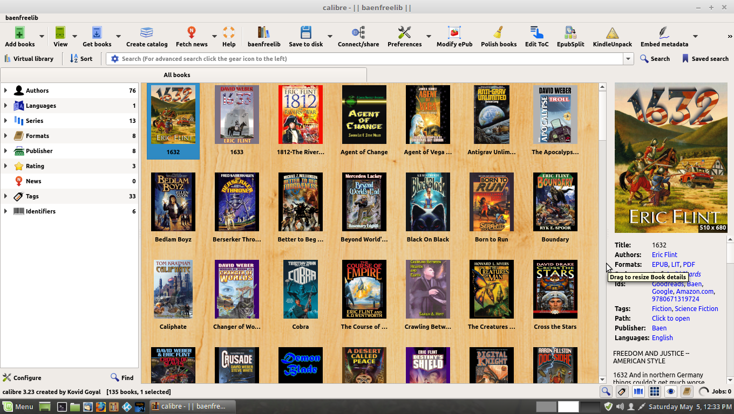
Task: Click the Search button
Action: [655, 59]
